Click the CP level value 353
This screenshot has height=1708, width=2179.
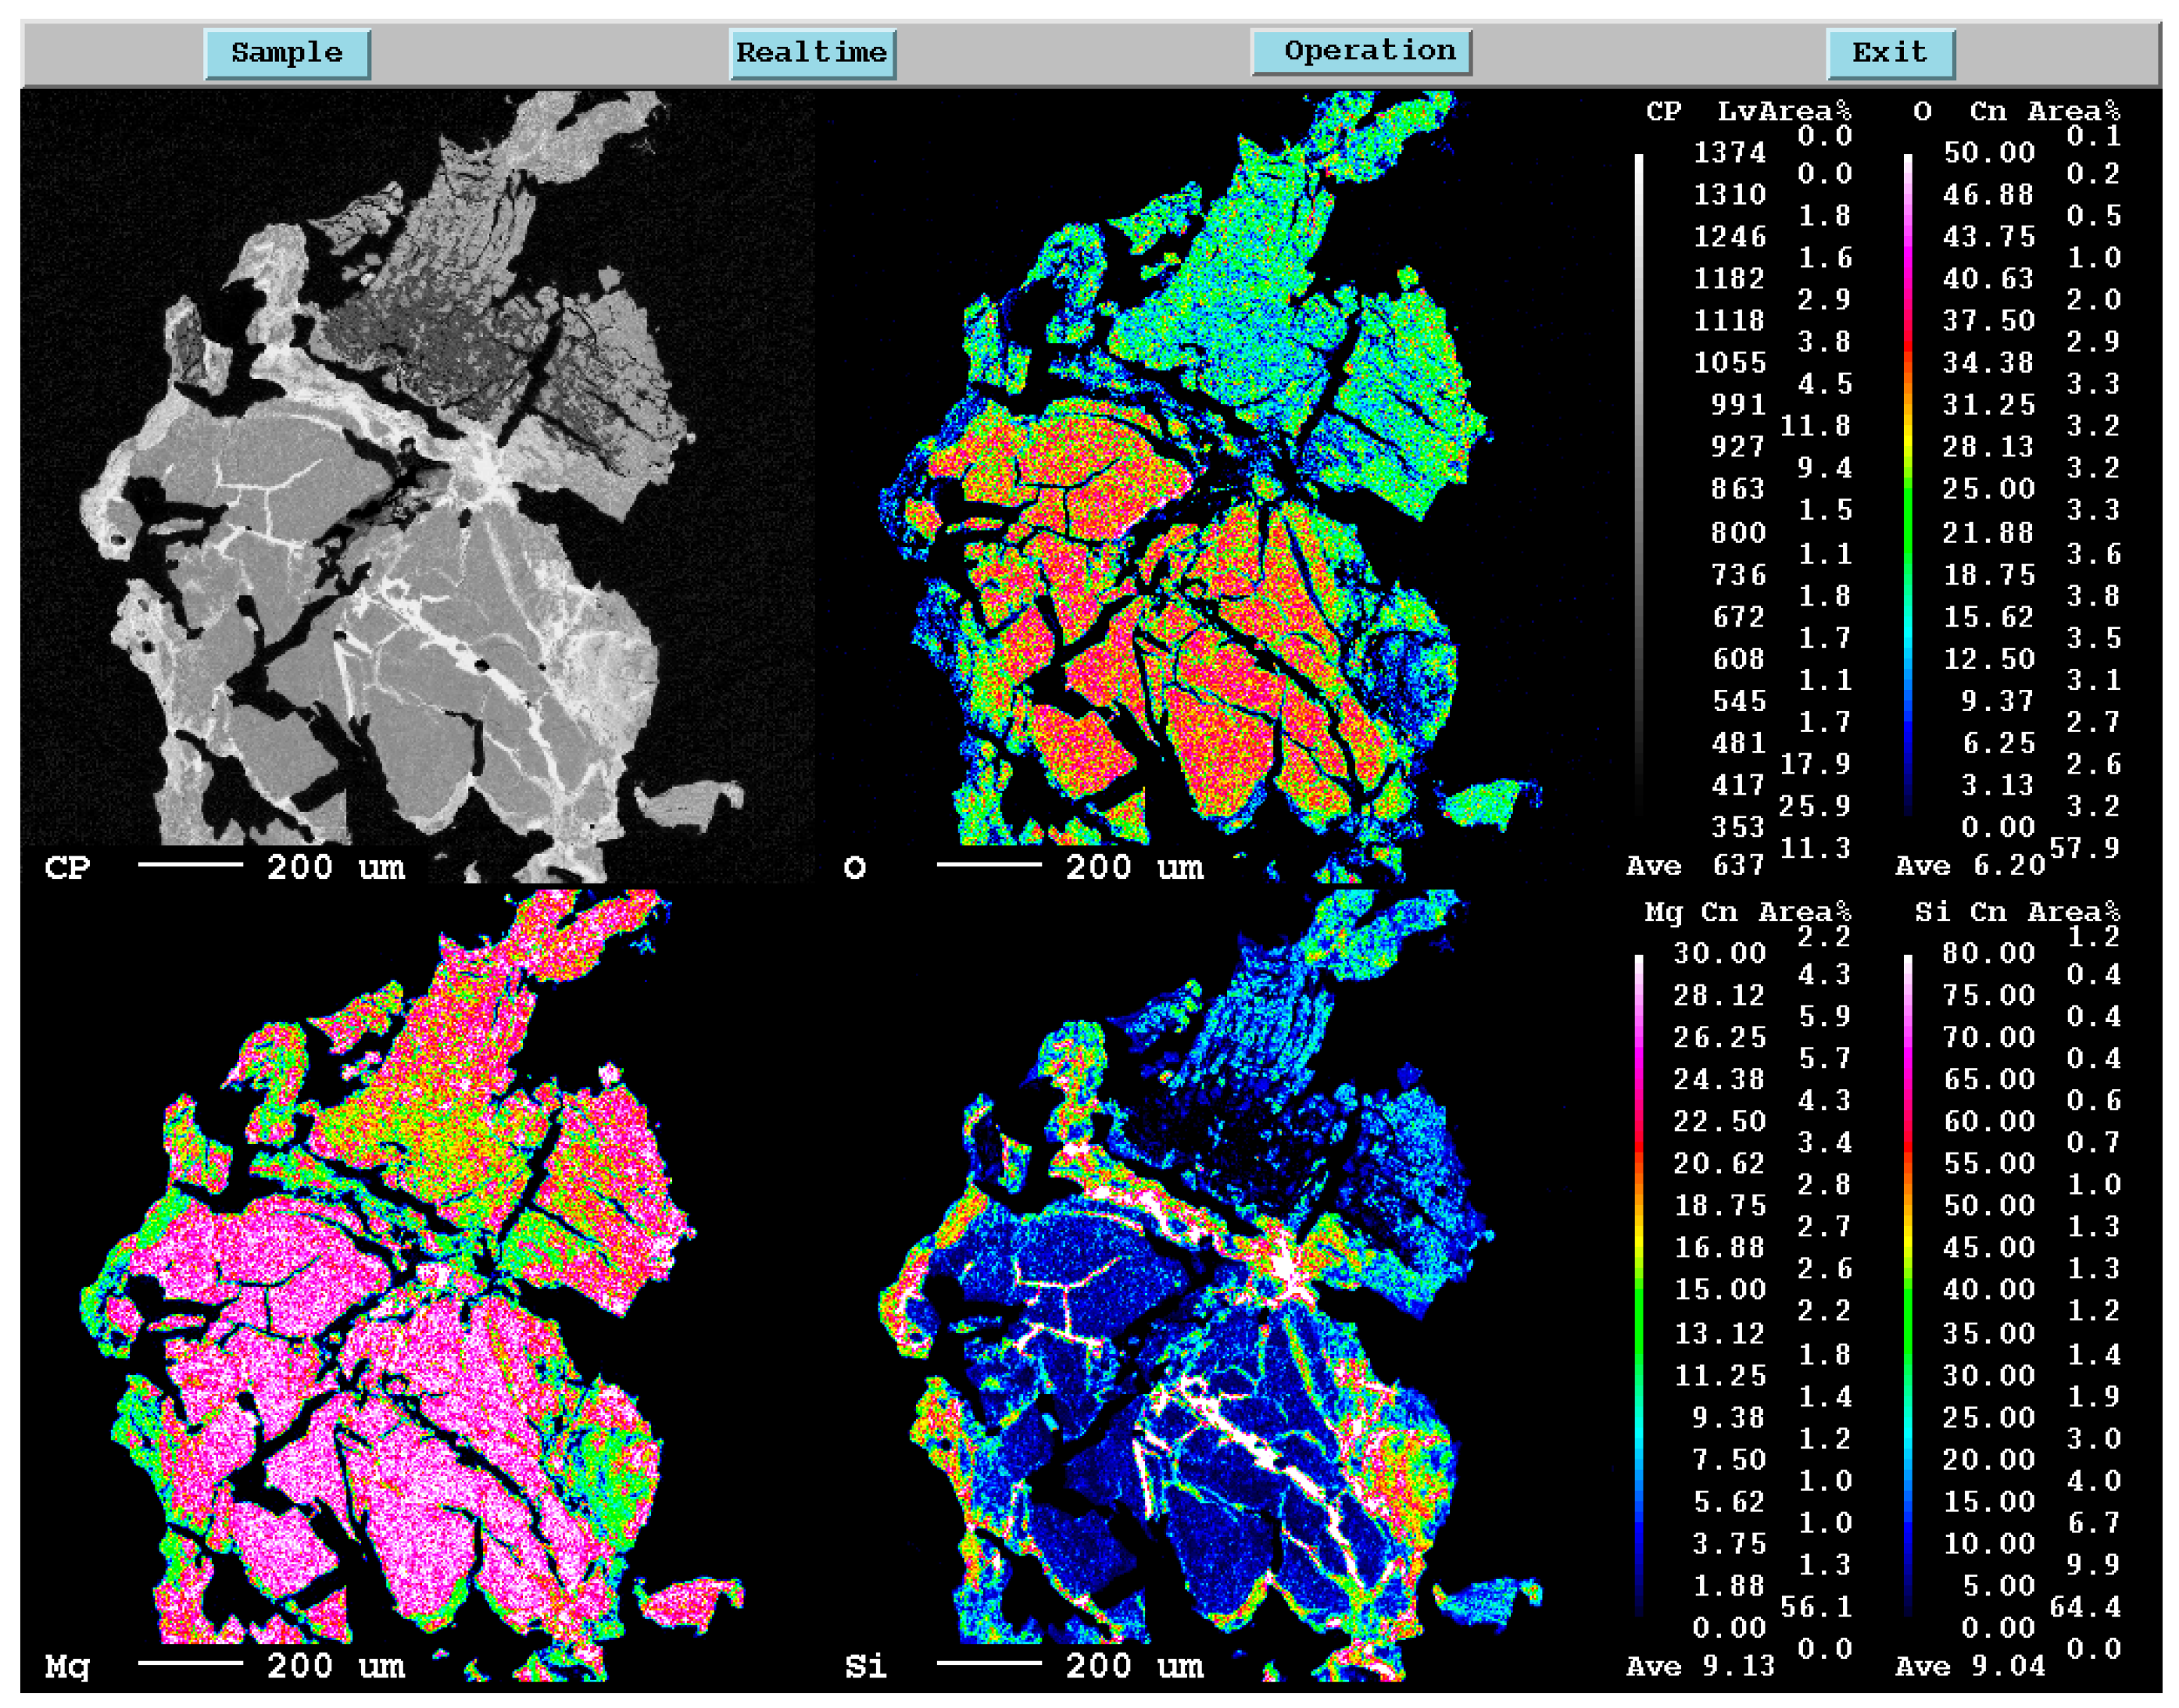point(1738,828)
